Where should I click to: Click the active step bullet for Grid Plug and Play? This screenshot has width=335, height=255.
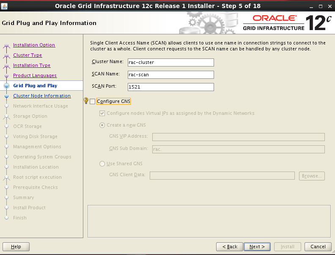coord(7,86)
